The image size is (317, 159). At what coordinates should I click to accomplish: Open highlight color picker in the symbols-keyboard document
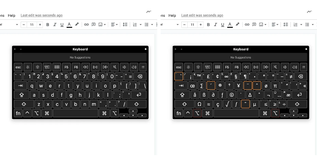pyautogui.click(x=238, y=24)
